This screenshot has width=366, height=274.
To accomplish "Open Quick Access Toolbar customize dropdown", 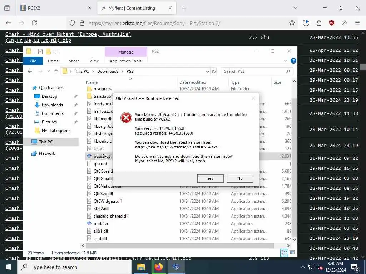I will click(x=55, y=51).
